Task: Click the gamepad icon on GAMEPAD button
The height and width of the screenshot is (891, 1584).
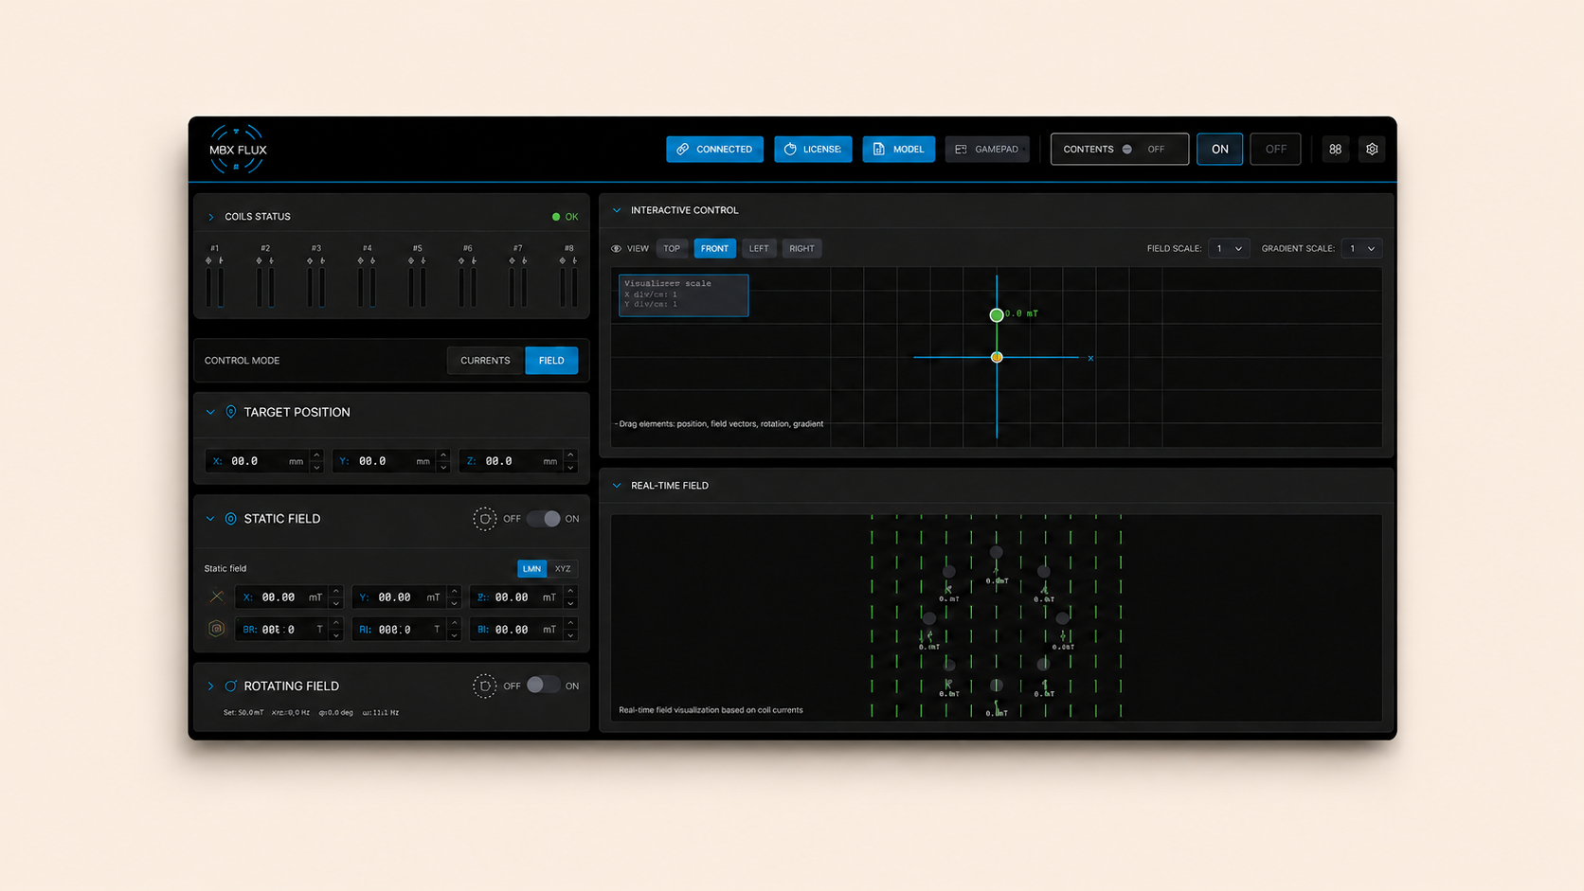Action: click(x=961, y=150)
